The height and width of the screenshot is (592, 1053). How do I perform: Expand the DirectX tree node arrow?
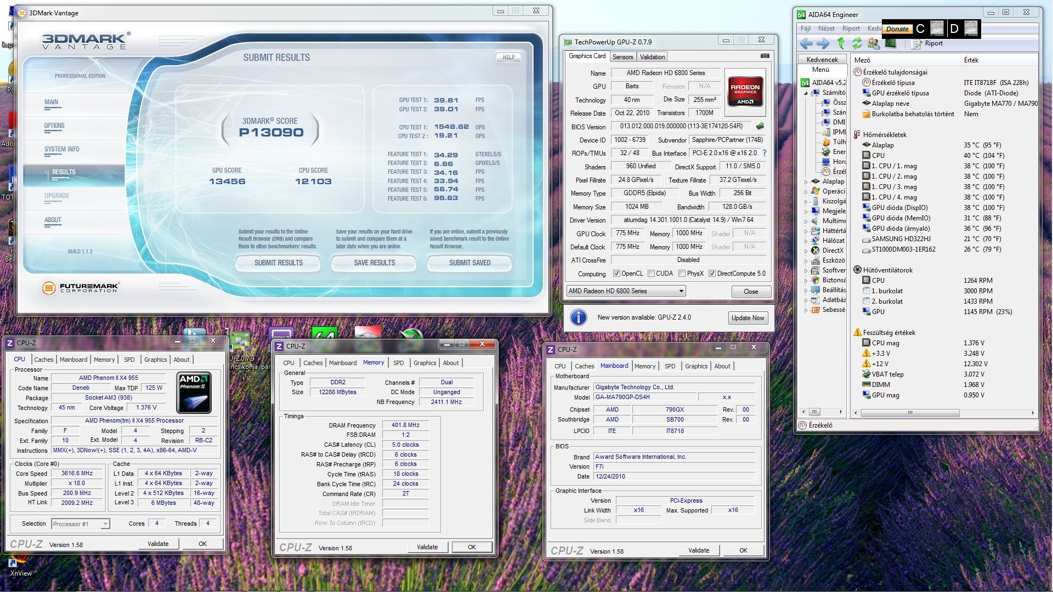coord(806,251)
